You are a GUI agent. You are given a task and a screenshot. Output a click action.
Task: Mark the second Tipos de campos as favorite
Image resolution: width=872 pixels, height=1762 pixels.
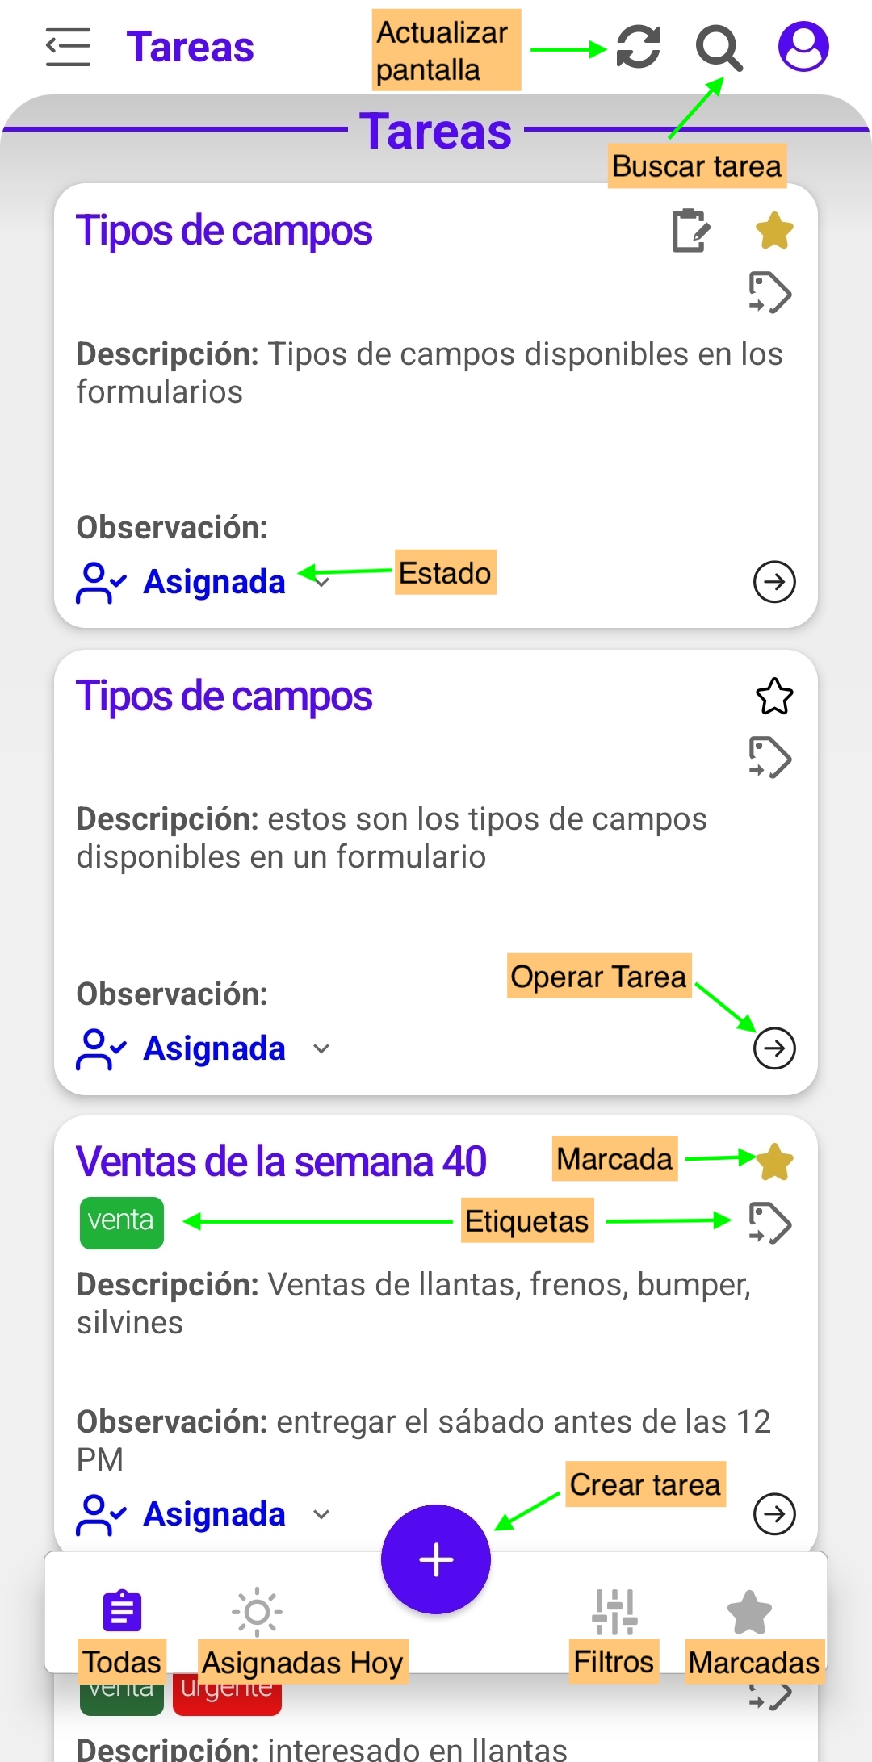pos(774,697)
